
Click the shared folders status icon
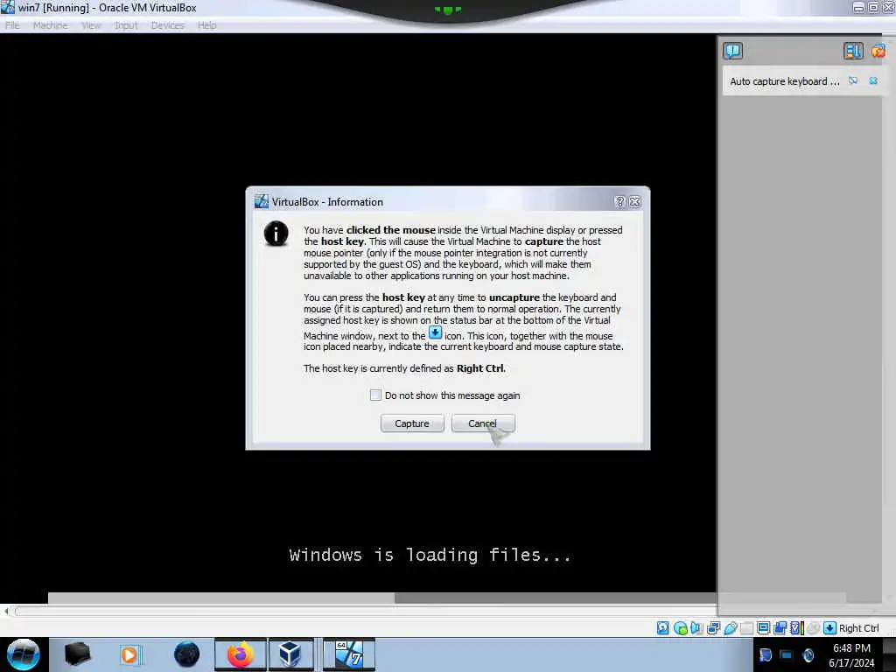(x=747, y=628)
